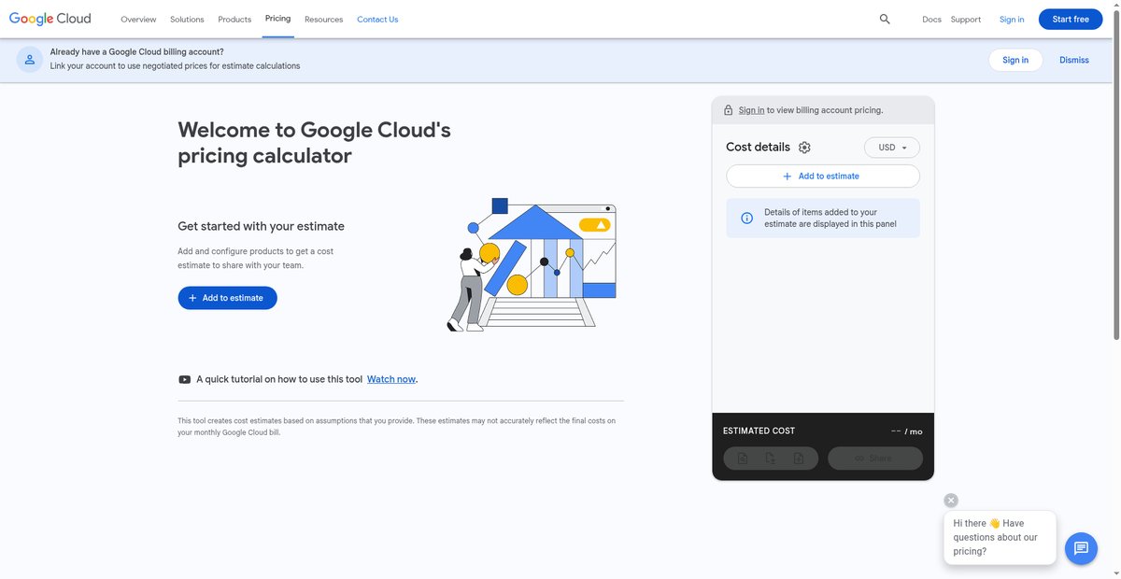The height and width of the screenshot is (579, 1121).
Task: Open the Support link
Action: click(966, 19)
